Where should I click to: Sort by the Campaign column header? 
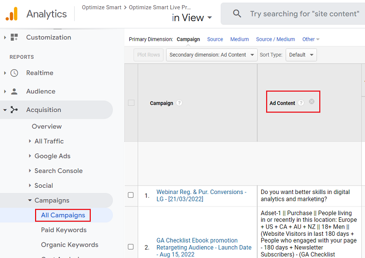(x=161, y=103)
